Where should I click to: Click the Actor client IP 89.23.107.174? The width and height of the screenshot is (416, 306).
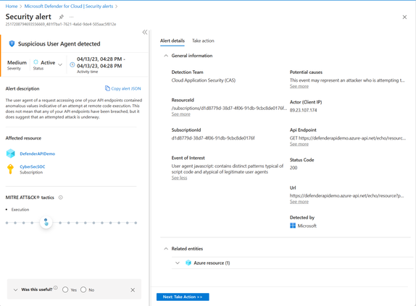point(303,110)
